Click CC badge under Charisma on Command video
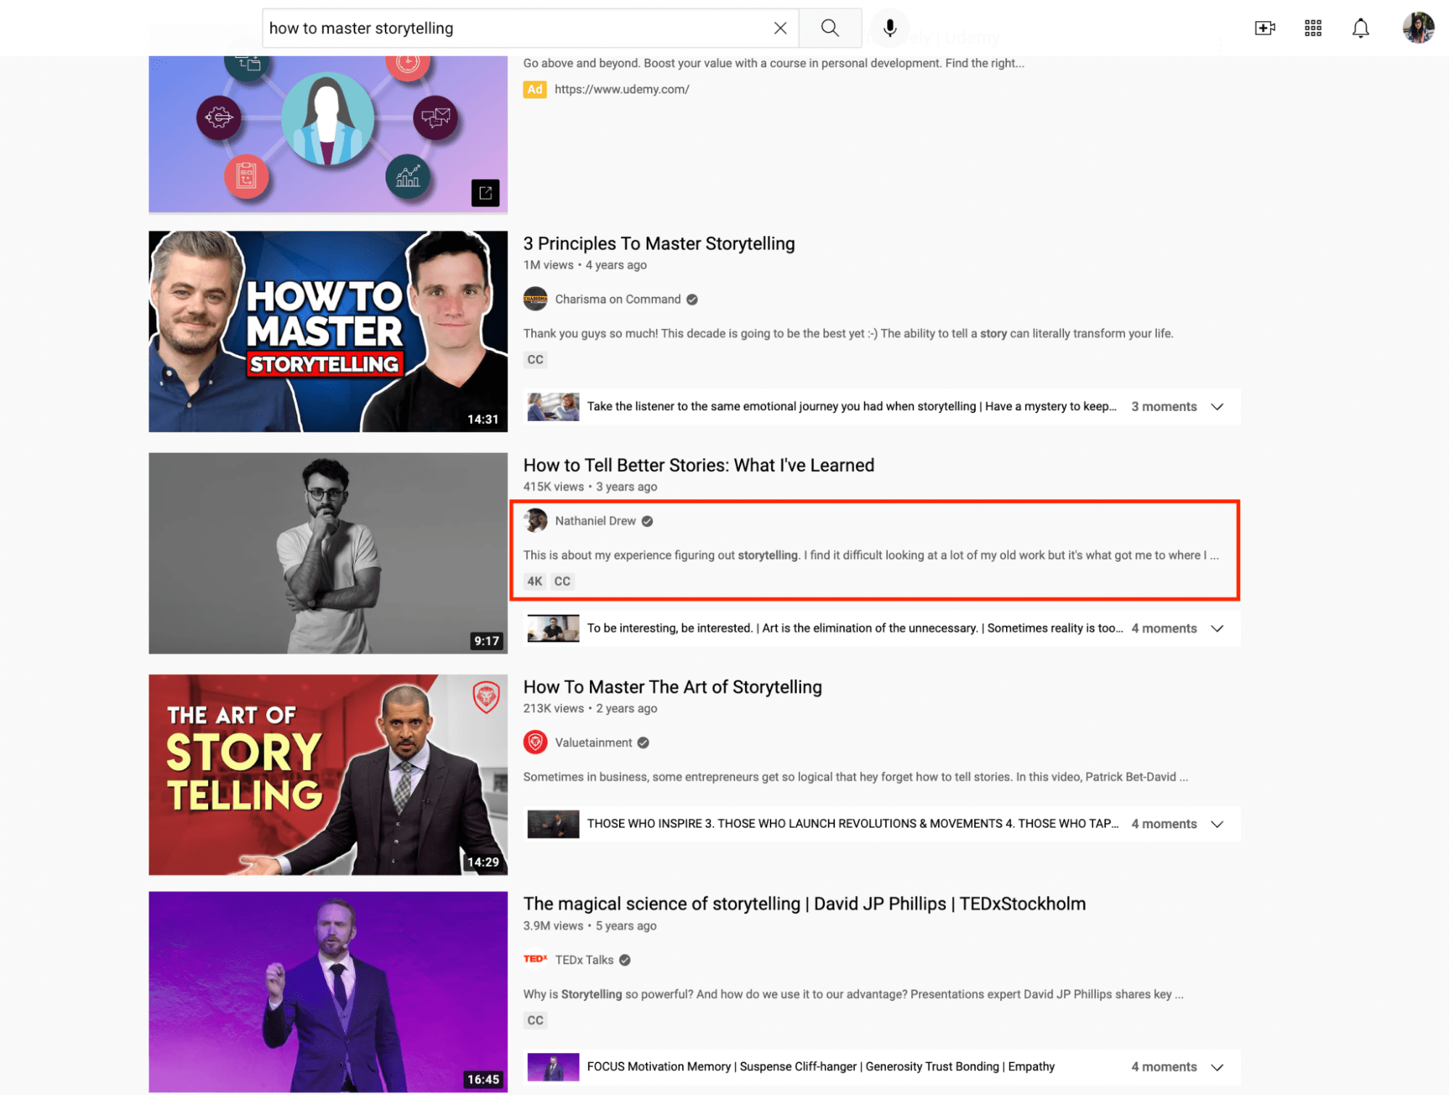 click(x=535, y=359)
